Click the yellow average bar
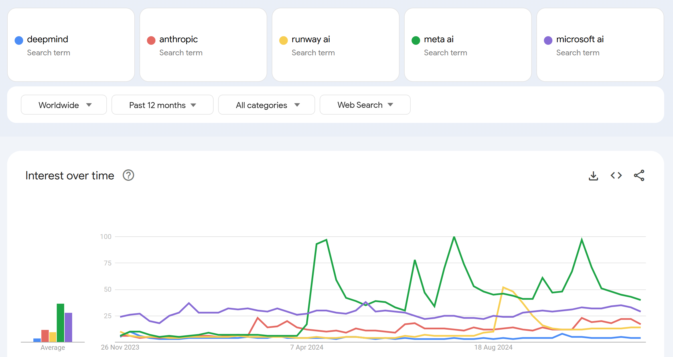 53,337
